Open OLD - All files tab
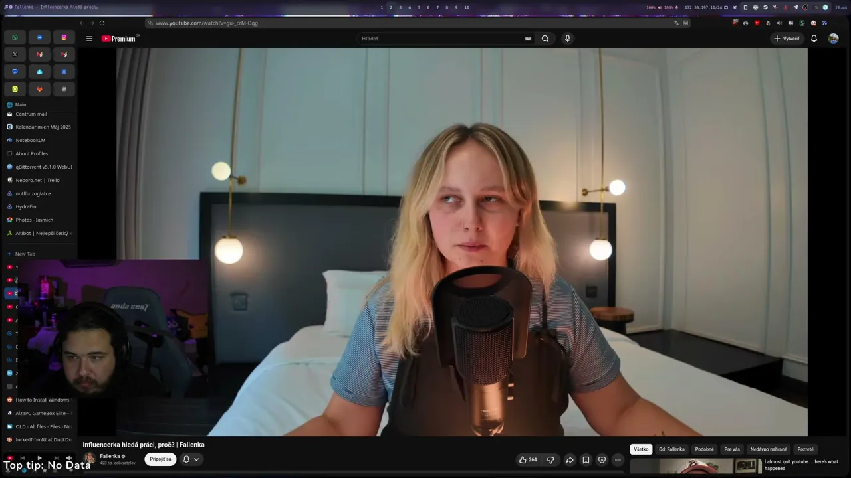This screenshot has width=851, height=478. (39, 426)
